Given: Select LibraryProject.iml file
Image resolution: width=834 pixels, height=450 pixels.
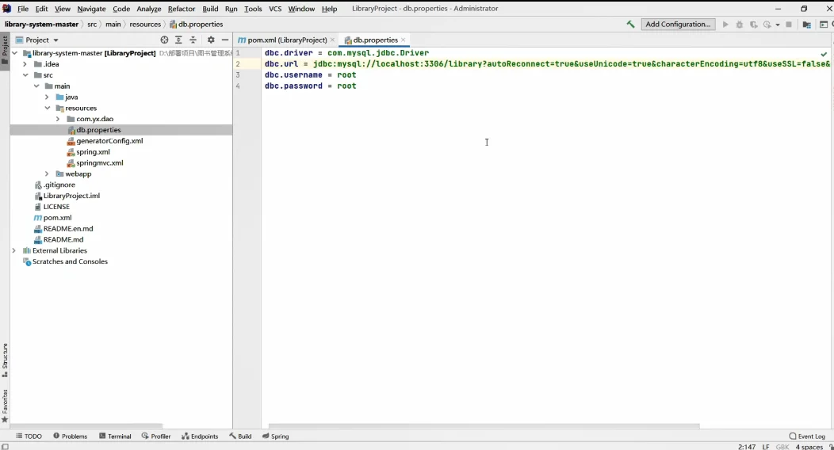Looking at the screenshot, I should 71,196.
